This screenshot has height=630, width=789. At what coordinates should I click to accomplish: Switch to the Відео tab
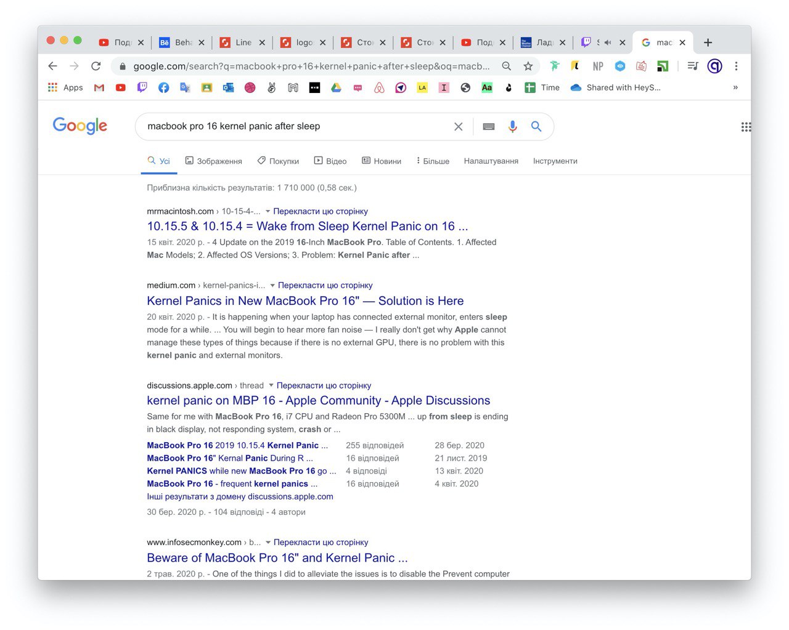pyautogui.click(x=330, y=161)
